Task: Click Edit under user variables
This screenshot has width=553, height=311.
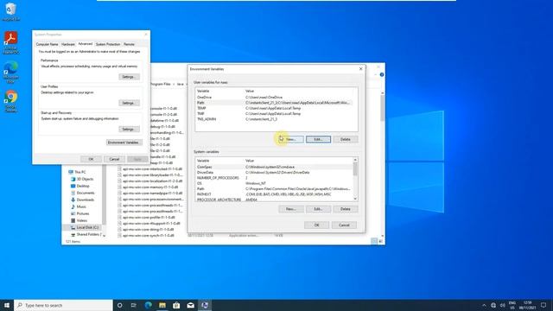Action: (x=318, y=139)
